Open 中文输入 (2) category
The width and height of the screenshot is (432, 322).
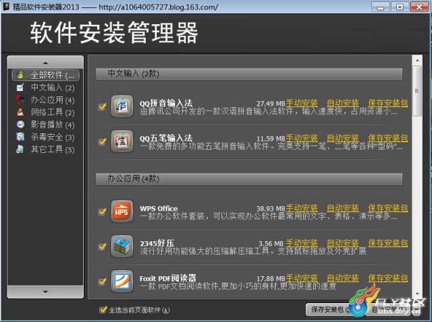46,88
